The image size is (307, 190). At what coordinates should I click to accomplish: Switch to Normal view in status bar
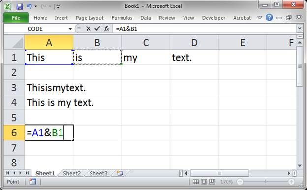click(195, 182)
